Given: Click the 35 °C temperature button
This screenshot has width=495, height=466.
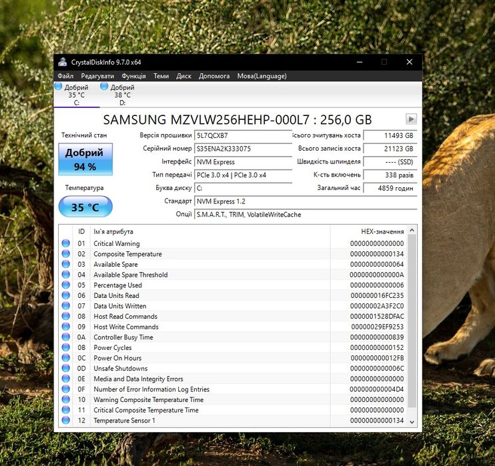Looking at the screenshot, I should click(85, 207).
